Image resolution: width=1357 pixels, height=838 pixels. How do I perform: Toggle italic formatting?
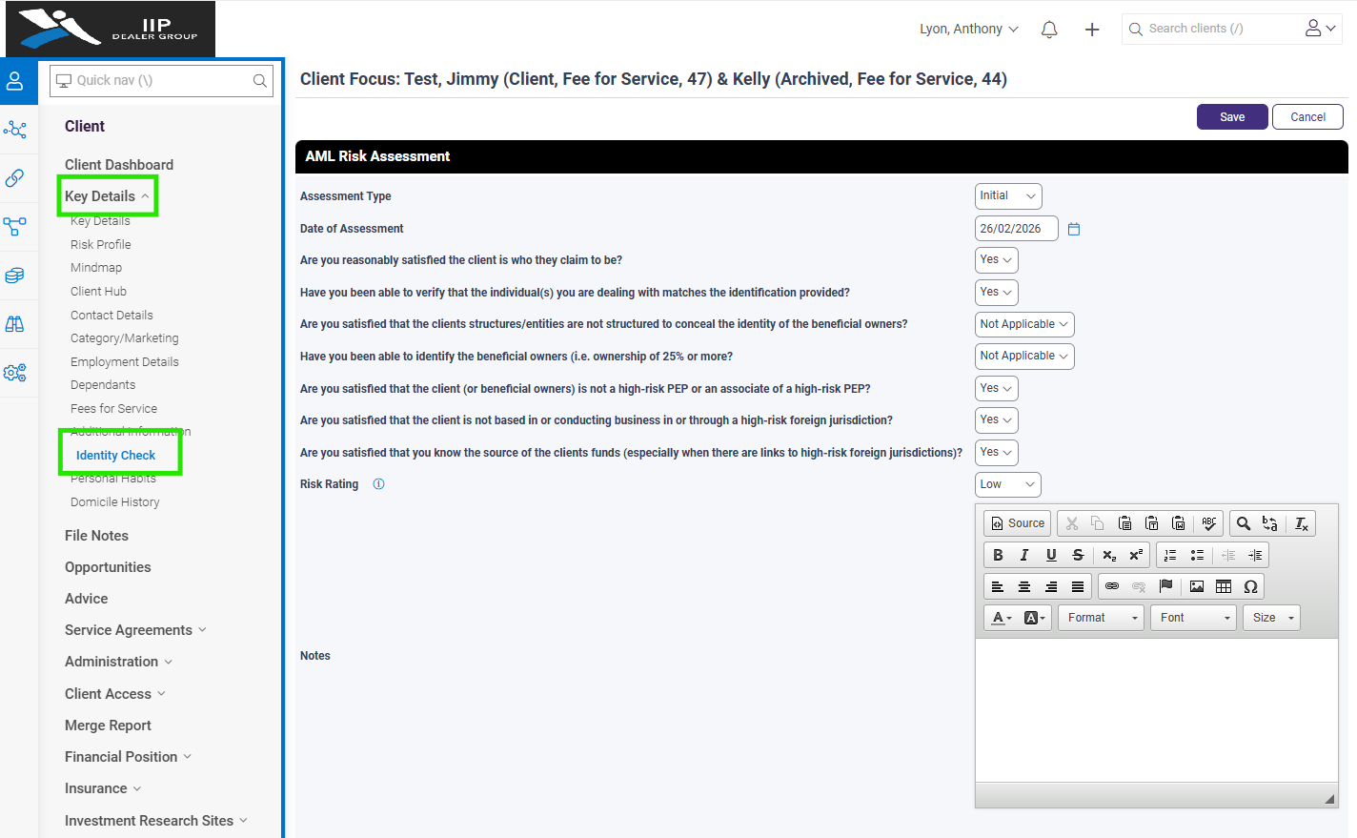(x=1024, y=555)
